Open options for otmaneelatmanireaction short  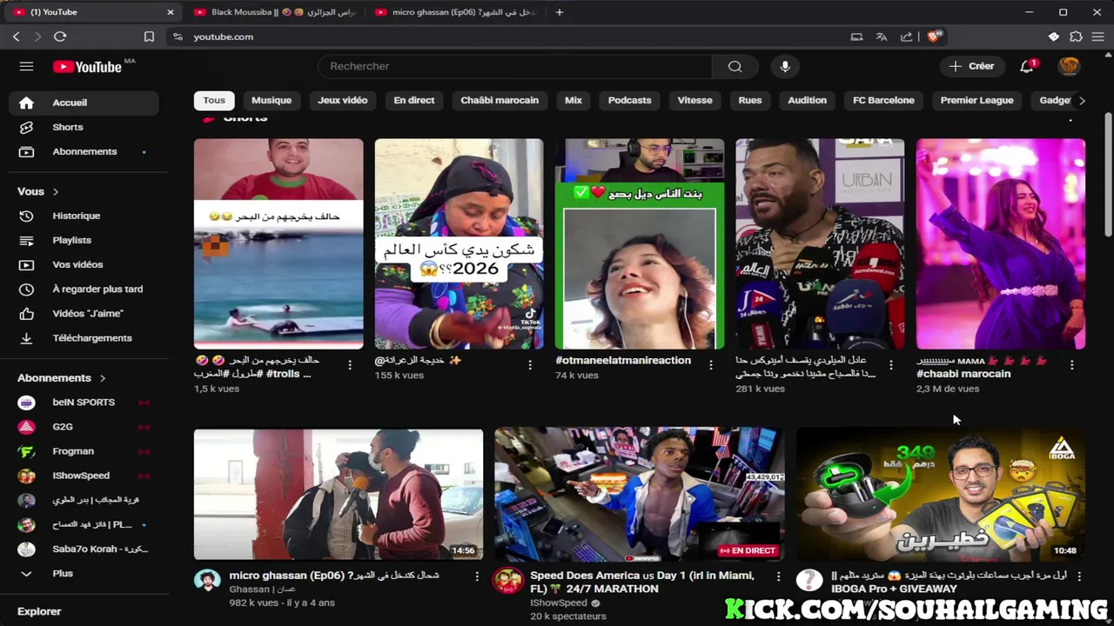click(710, 365)
